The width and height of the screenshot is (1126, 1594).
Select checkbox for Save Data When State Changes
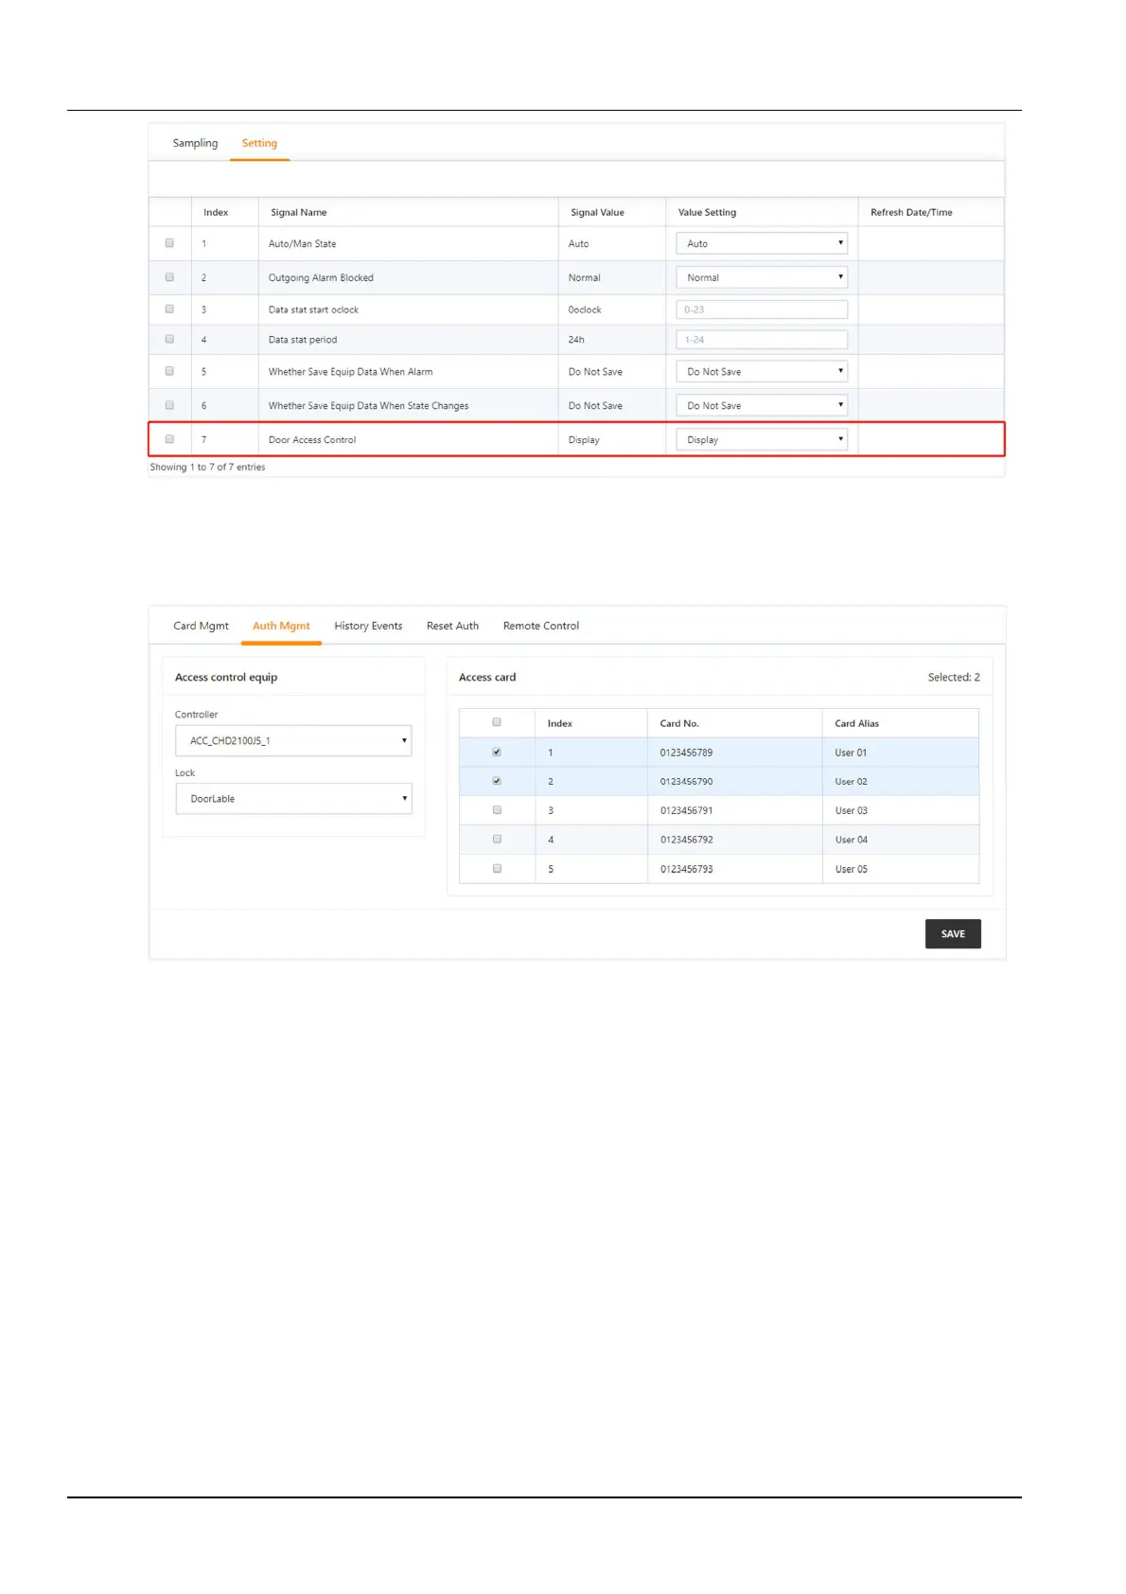pyautogui.click(x=169, y=405)
